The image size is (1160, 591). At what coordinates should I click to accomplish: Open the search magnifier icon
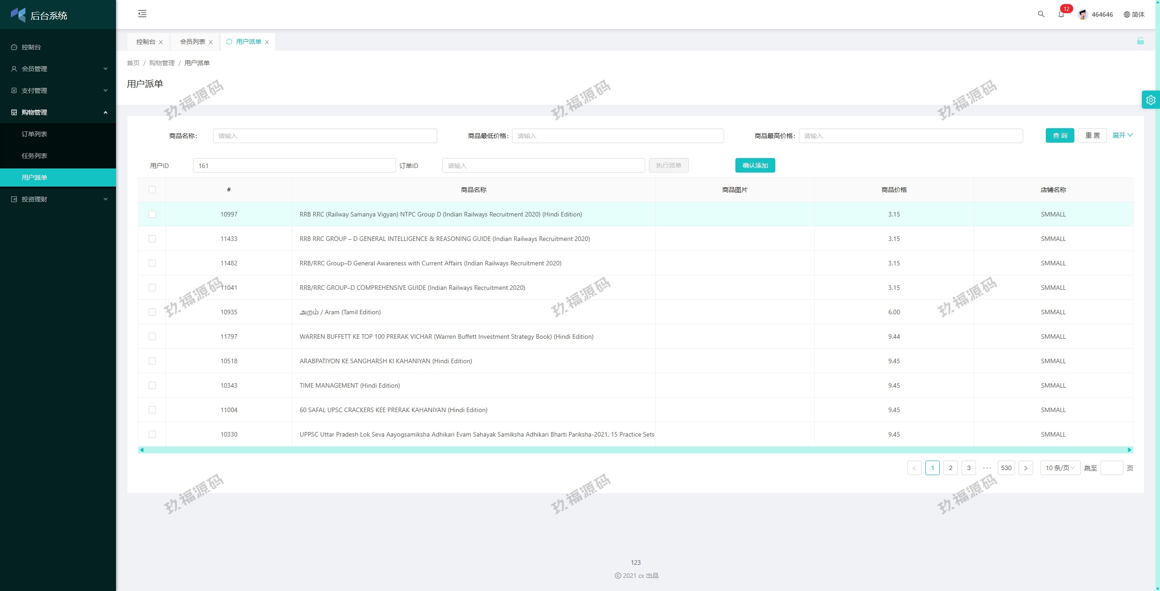pyautogui.click(x=1041, y=14)
